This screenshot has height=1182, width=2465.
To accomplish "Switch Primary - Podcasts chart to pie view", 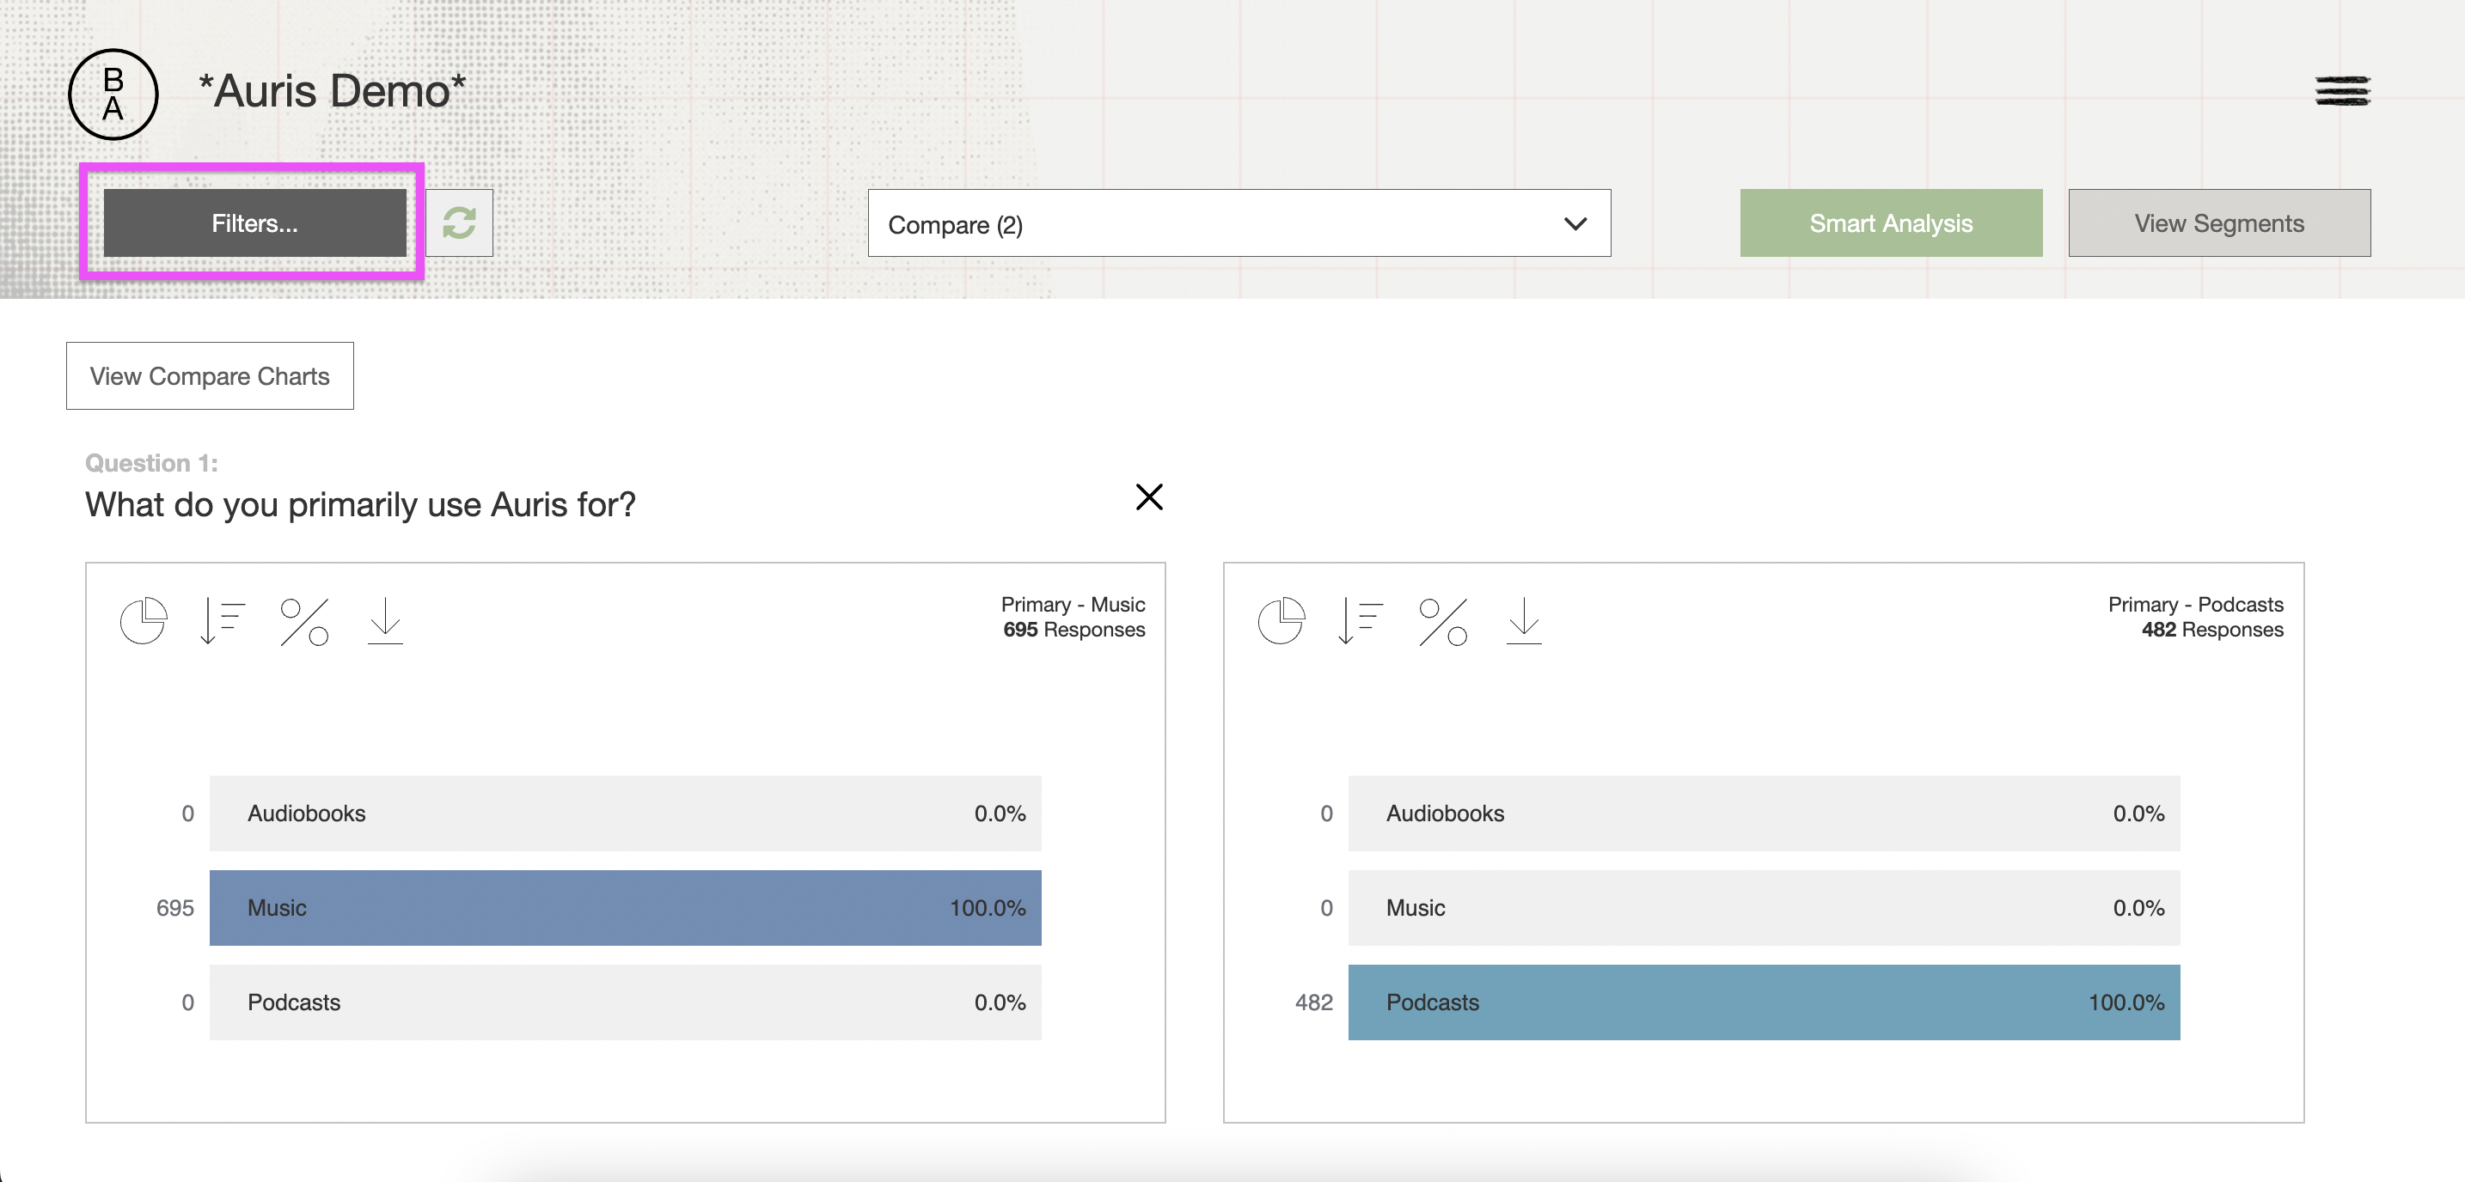I will point(1281,622).
